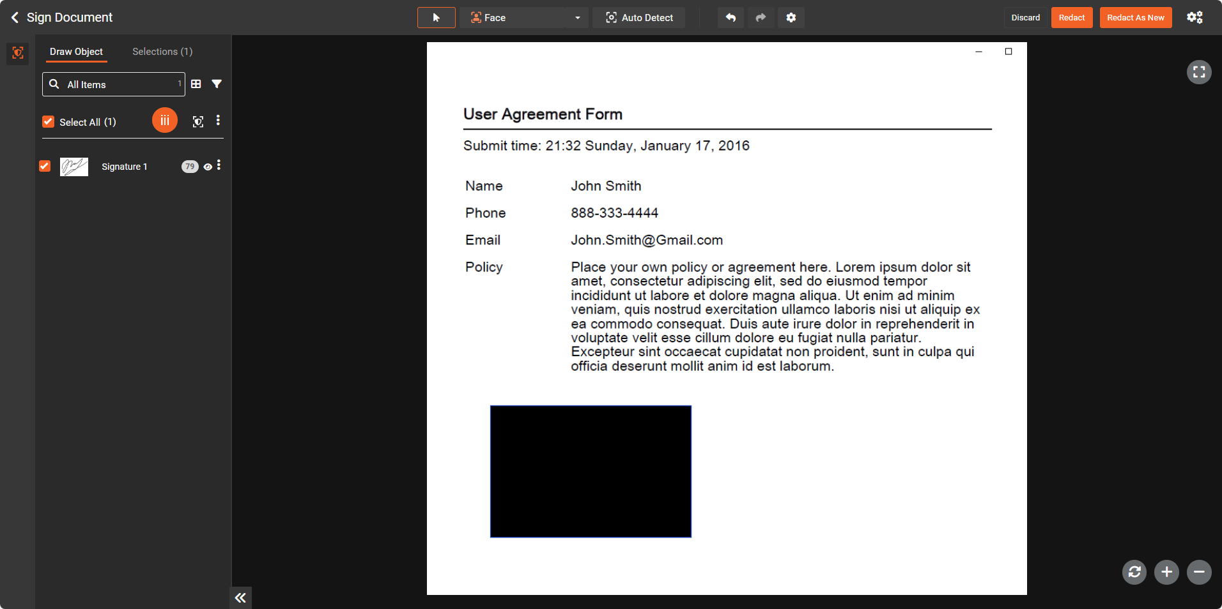Open the filter funnel icon

(x=217, y=84)
